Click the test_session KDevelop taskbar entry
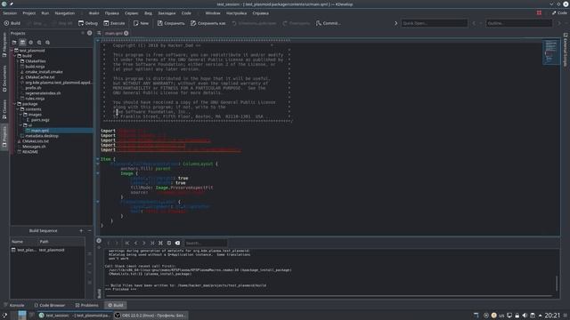This screenshot has width=570, height=320. click(x=75, y=316)
